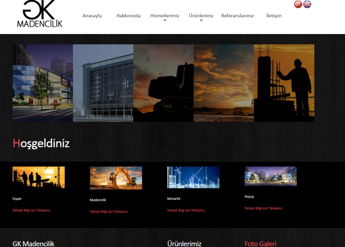This screenshot has width=345, height=247.
Task: Expand the Ürünlerimiz dropdown chevron
Action: 201,20
